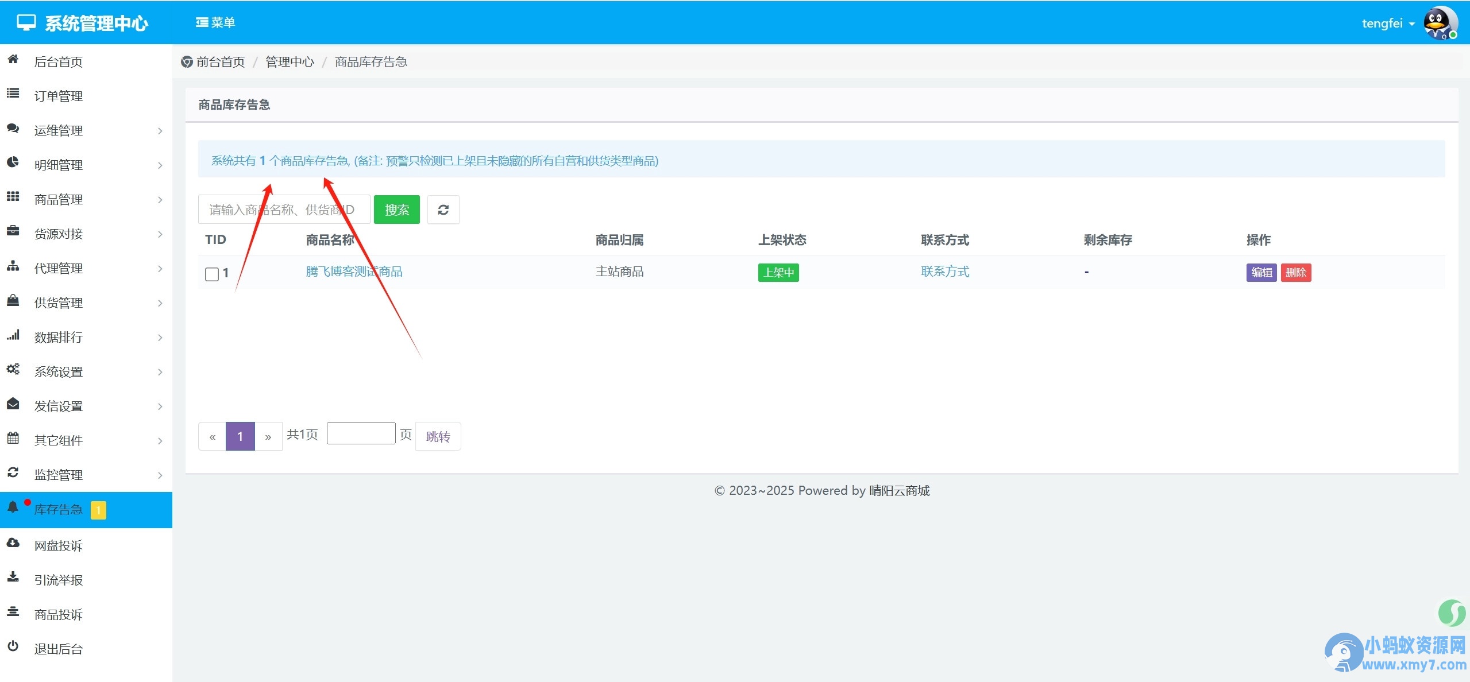
Task: Click the chat bubbles icon beside 运维管理
Action: pos(13,128)
